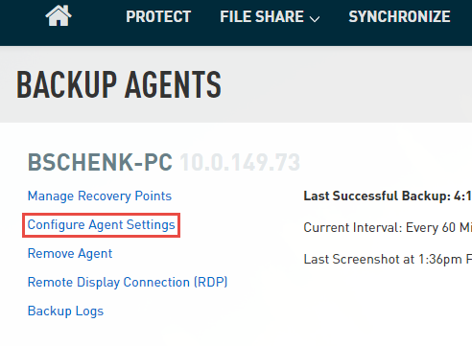Click the Current Interval status line
472x346 pixels.
tap(388, 227)
